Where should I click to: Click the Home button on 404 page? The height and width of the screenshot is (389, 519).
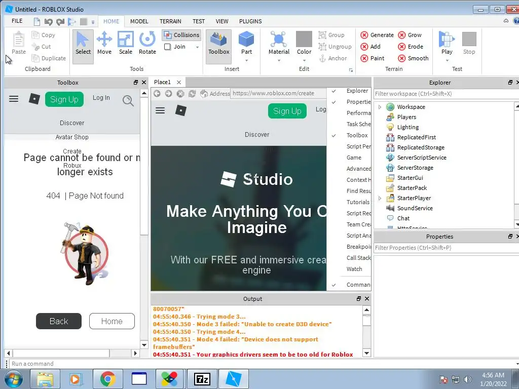click(x=112, y=321)
